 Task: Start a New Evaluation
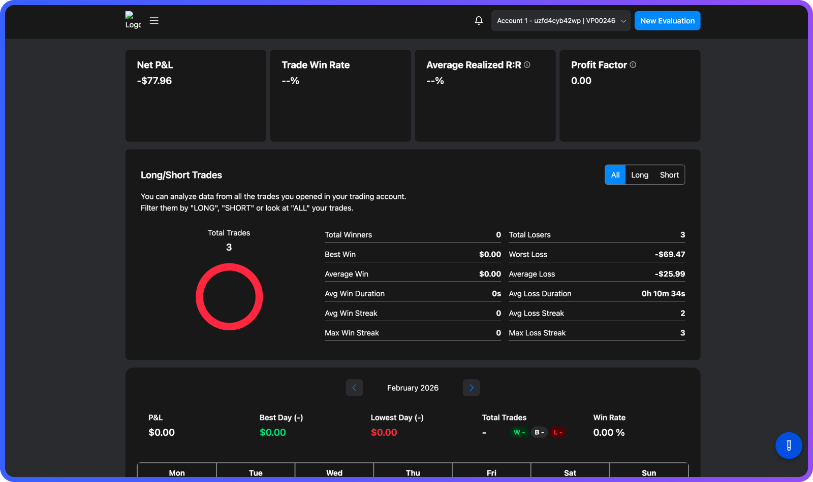click(x=667, y=20)
